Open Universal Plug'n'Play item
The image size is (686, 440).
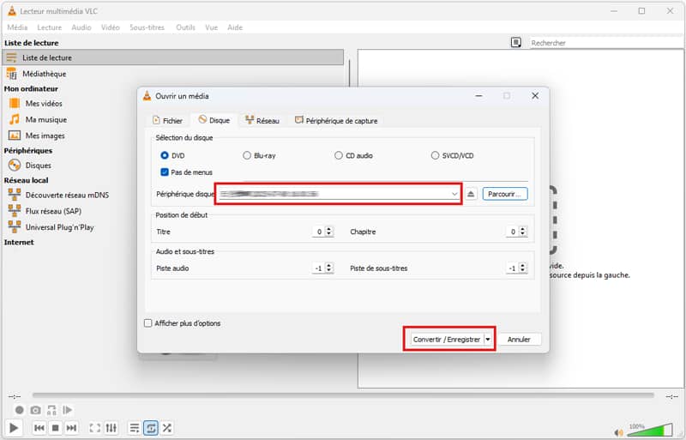point(59,227)
